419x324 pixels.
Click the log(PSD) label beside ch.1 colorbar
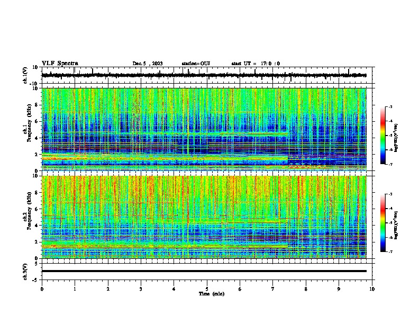(396, 138)
